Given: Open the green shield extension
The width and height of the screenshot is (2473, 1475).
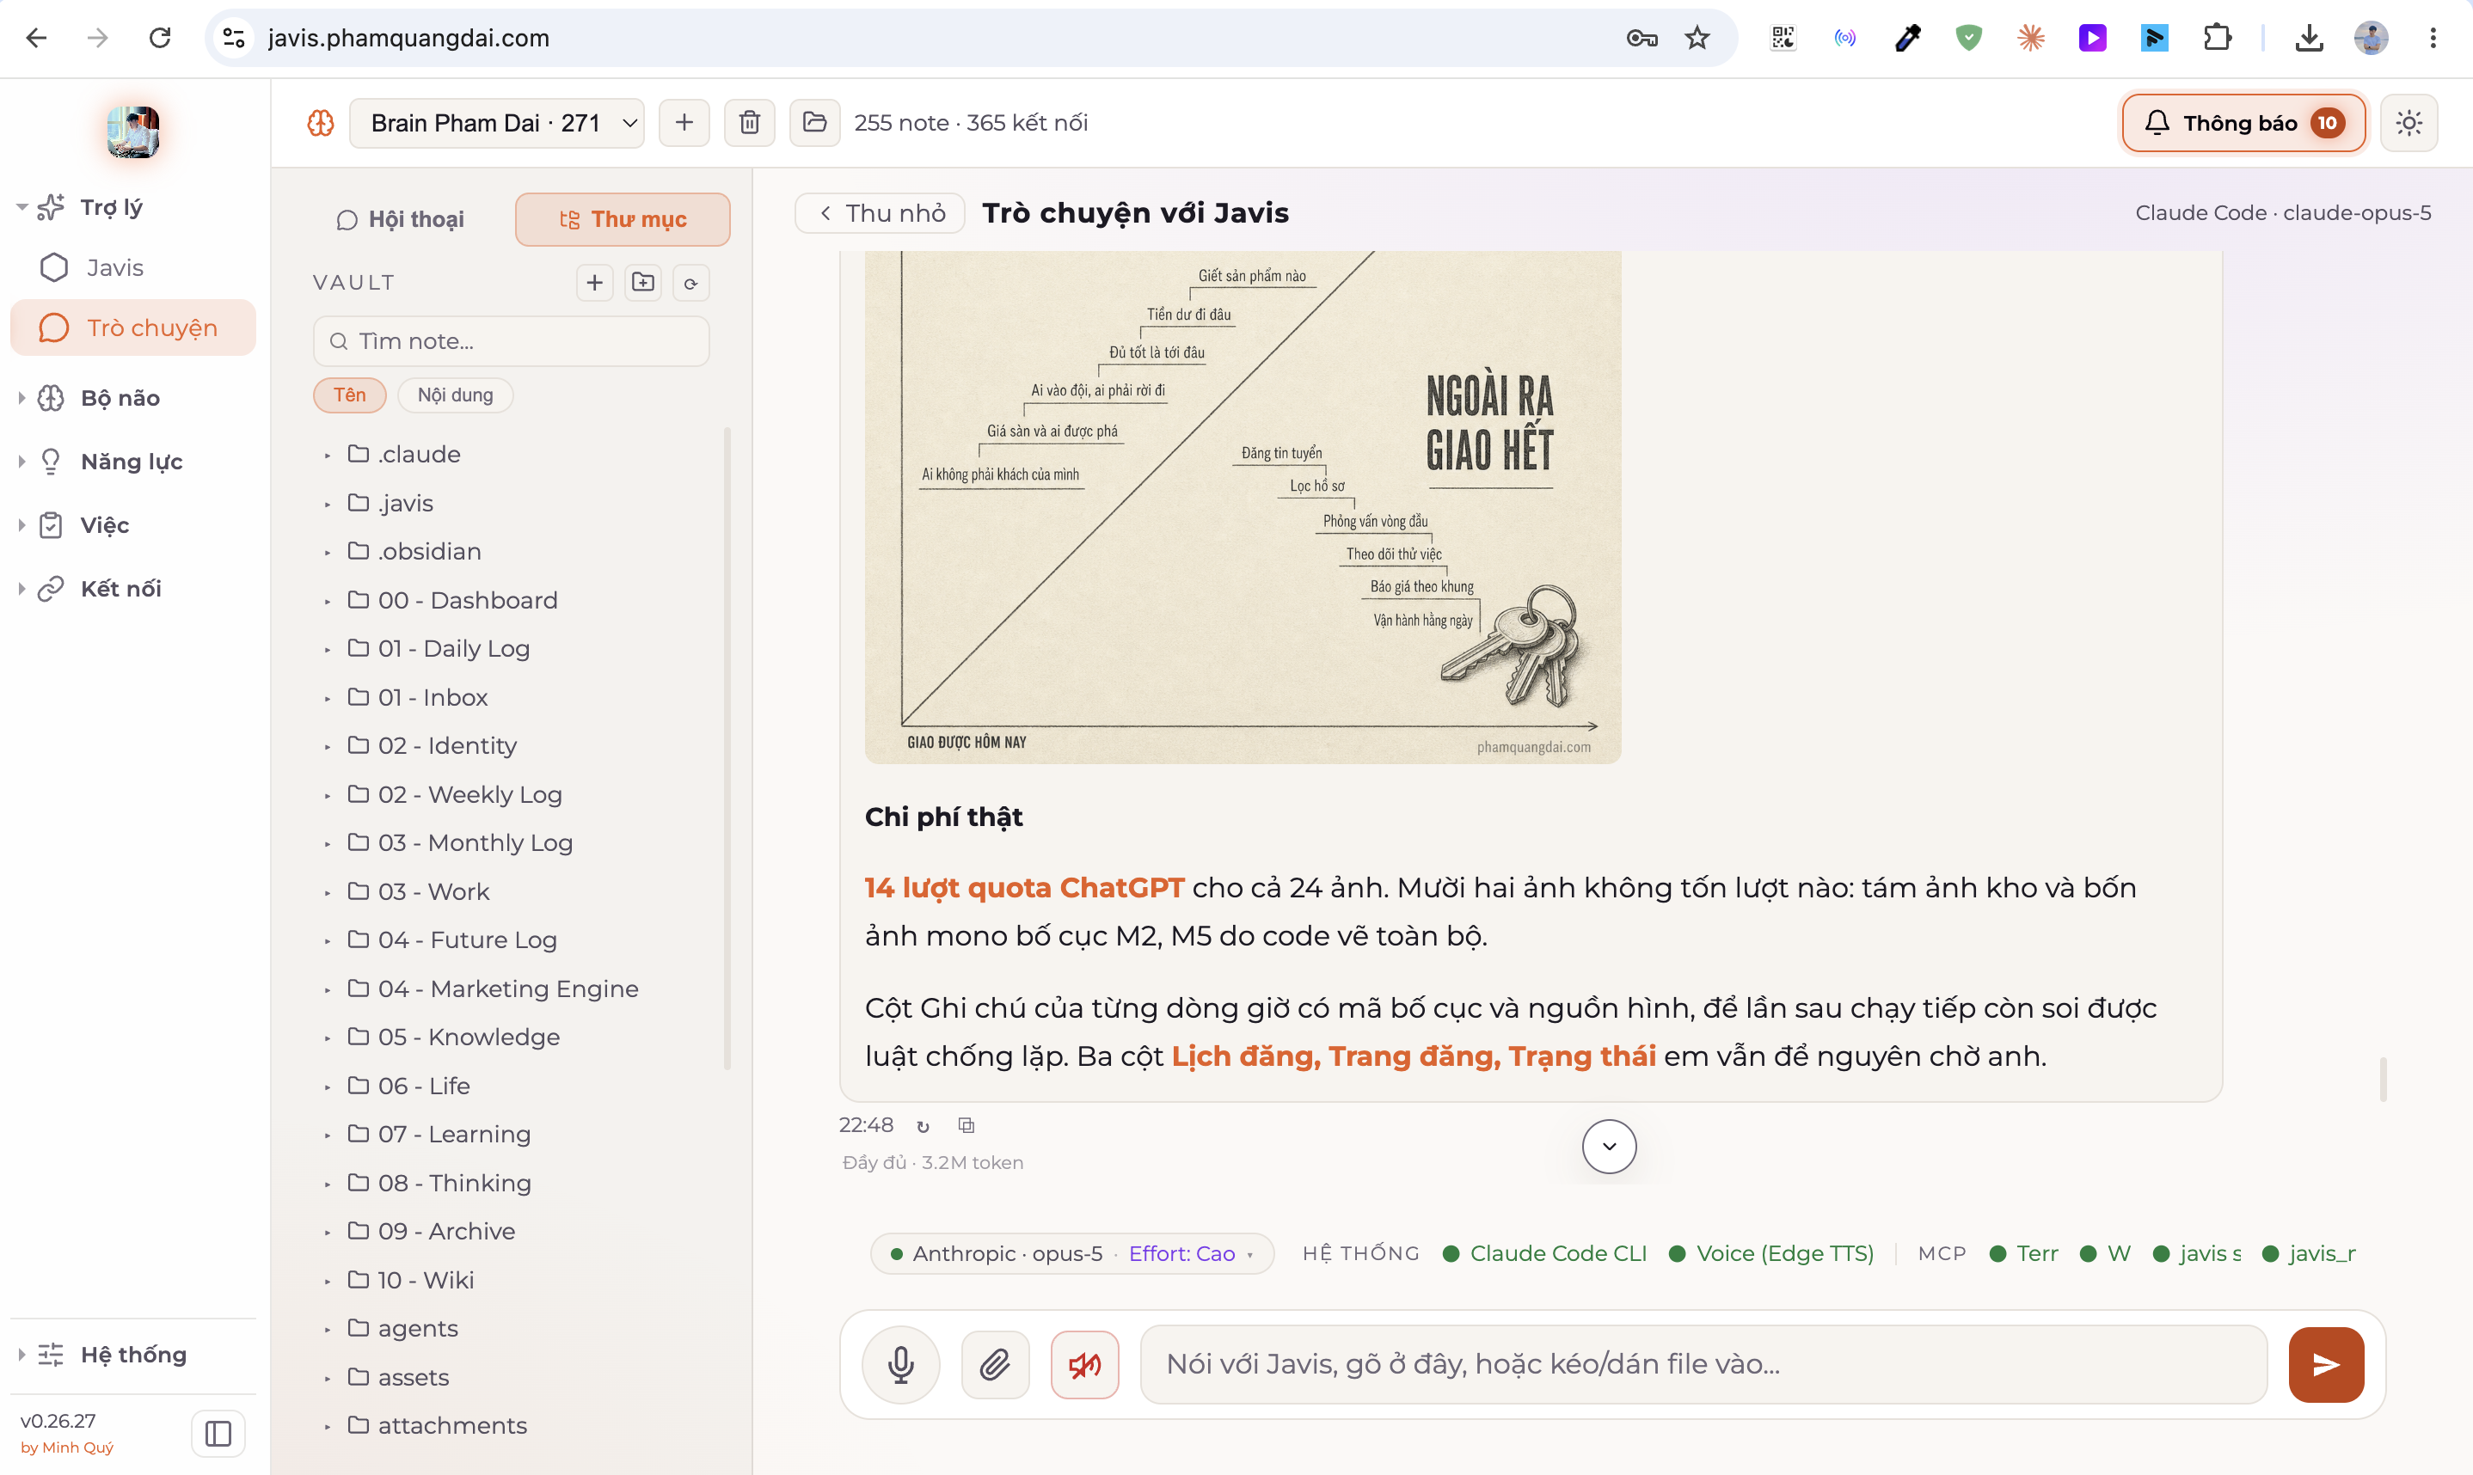Looking at the screenshot, I should pos(1969,38).
